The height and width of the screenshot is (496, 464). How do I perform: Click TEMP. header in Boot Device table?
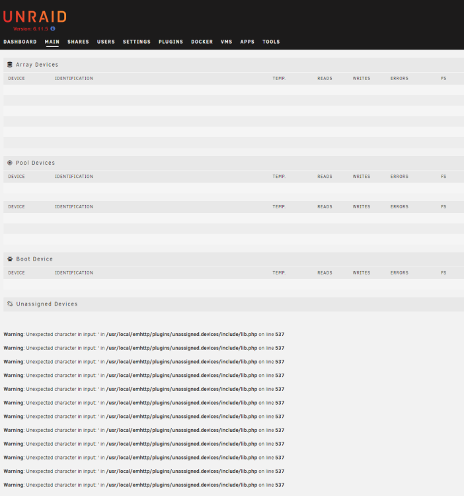coord(279,272)
